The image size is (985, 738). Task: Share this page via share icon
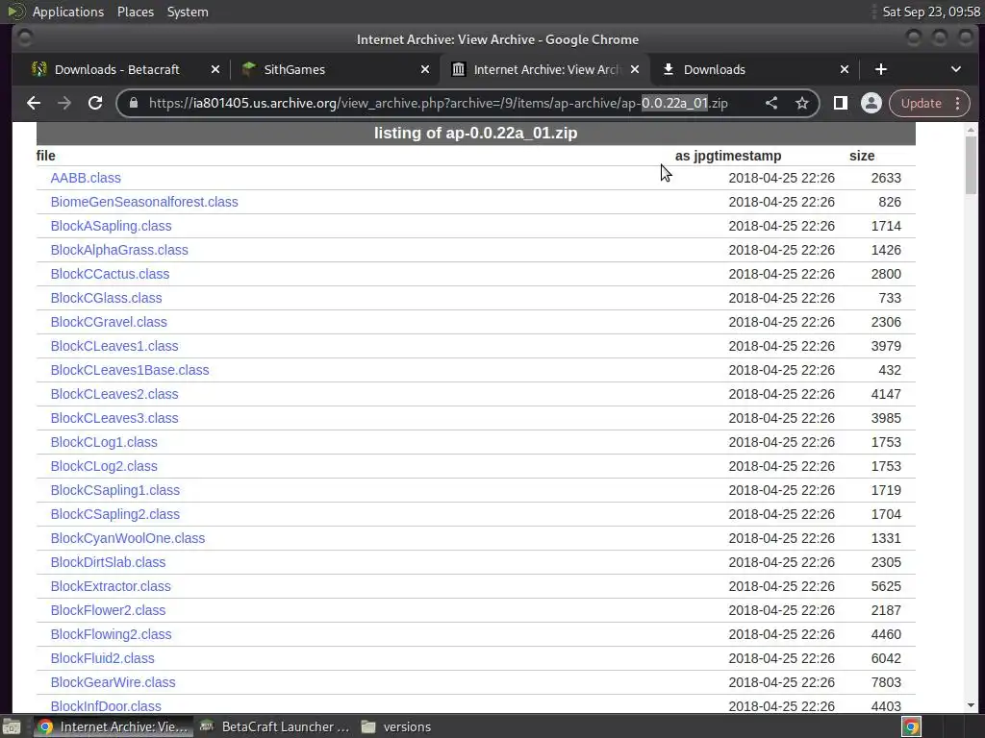click(771, 103)
